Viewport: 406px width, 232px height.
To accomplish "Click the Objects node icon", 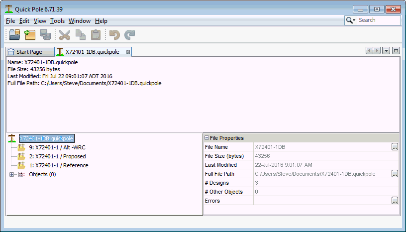I will (x=21, y=174).
